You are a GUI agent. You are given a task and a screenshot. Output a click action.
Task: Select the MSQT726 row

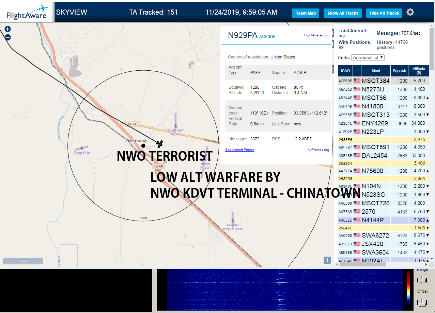click(x=384, y=203)
